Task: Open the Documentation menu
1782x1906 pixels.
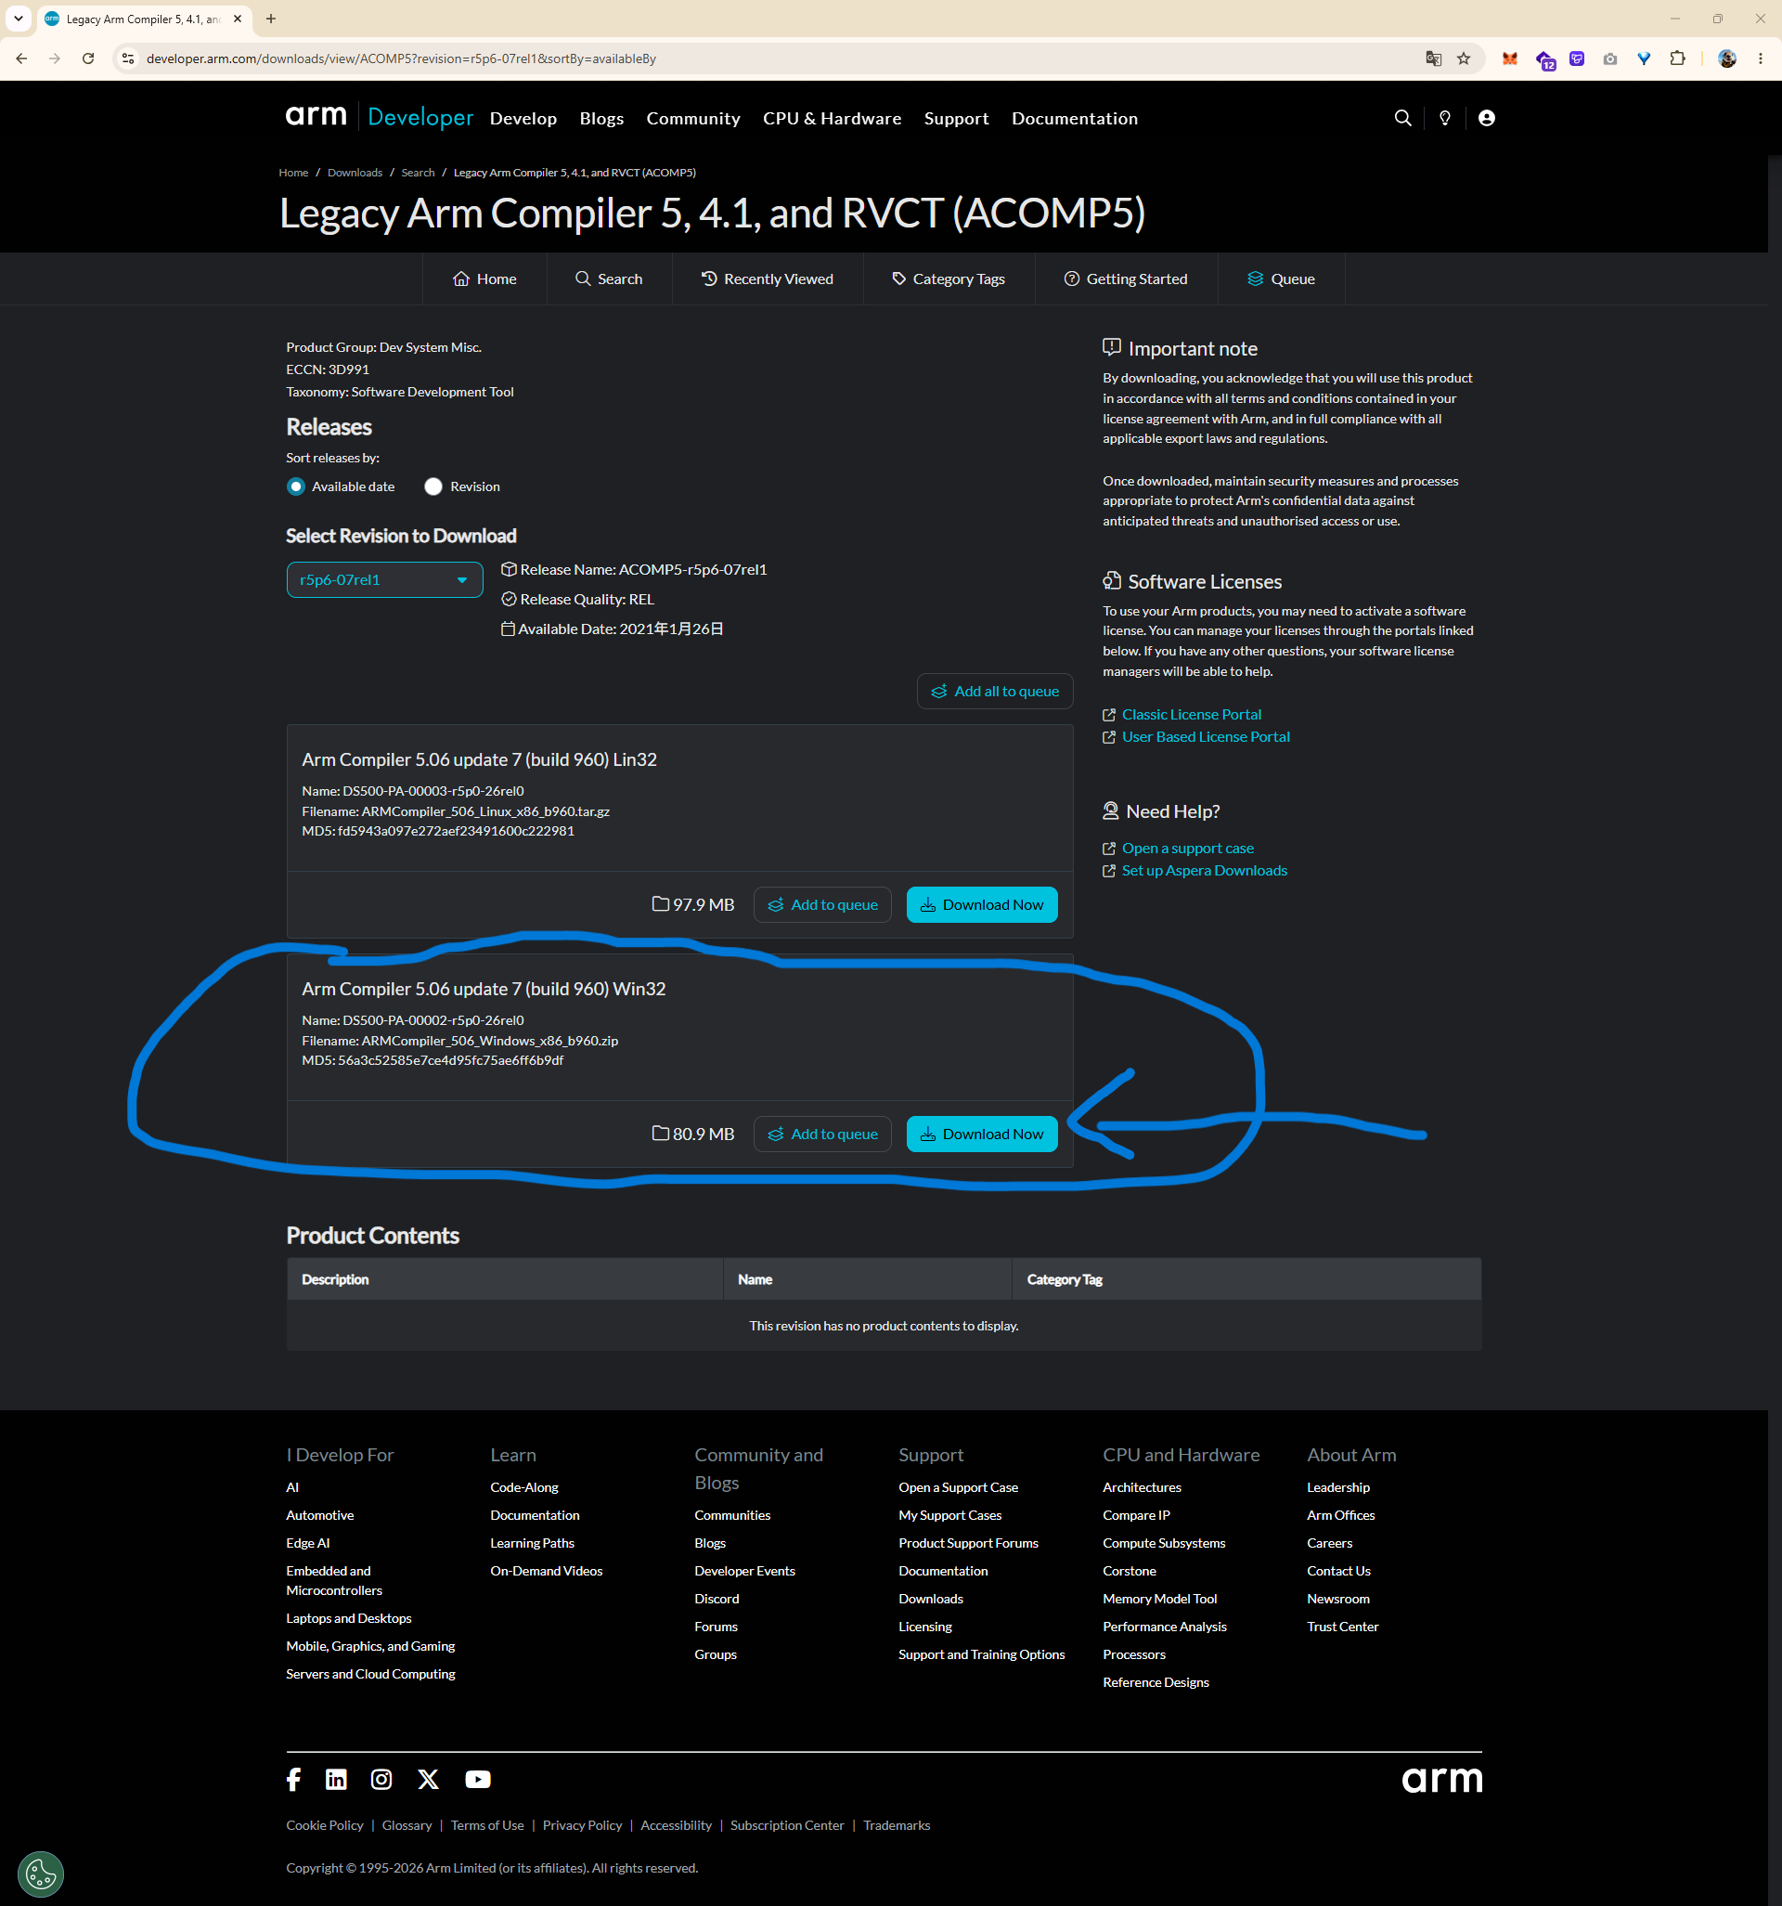Action: [x=1075, y=118]
